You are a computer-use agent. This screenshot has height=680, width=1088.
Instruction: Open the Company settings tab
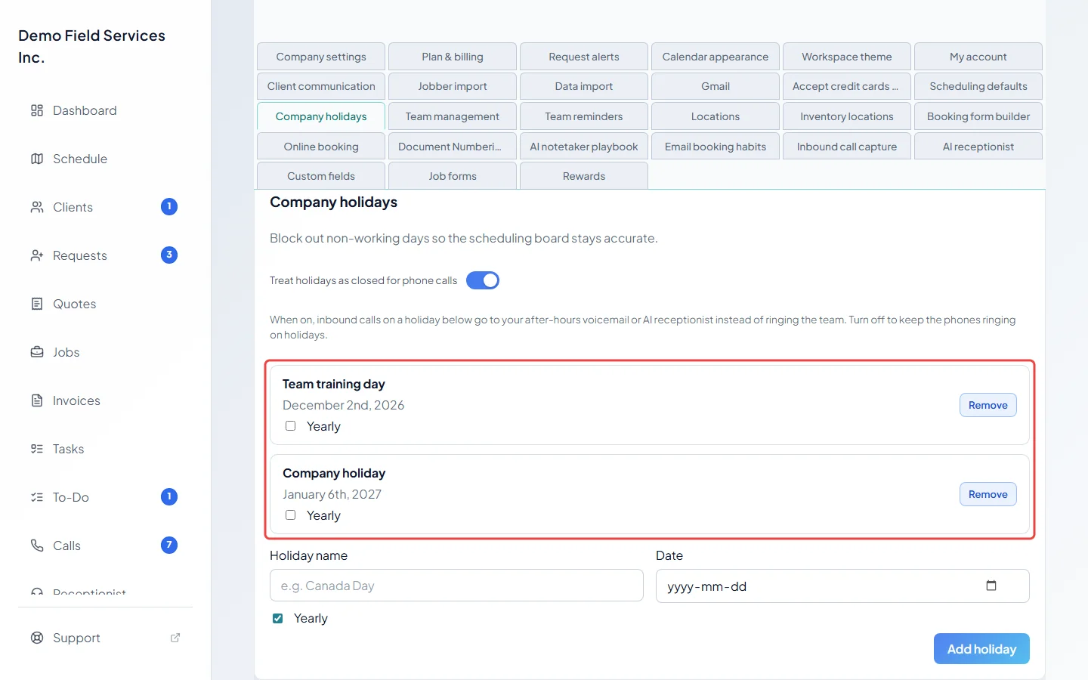coord(321,57)
